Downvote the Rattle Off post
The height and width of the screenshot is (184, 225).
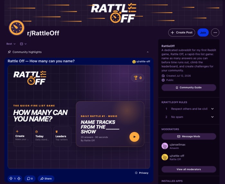[x=19, y=179]
